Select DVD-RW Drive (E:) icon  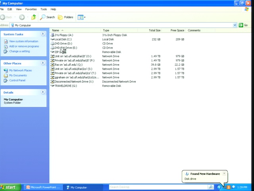click(x=52, y=48)
